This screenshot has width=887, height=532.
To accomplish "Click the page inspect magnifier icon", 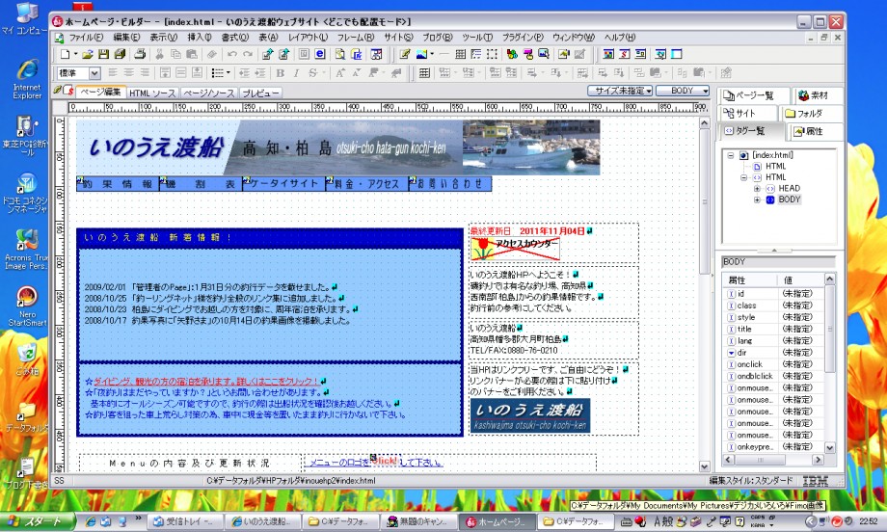I will (340, 54).
